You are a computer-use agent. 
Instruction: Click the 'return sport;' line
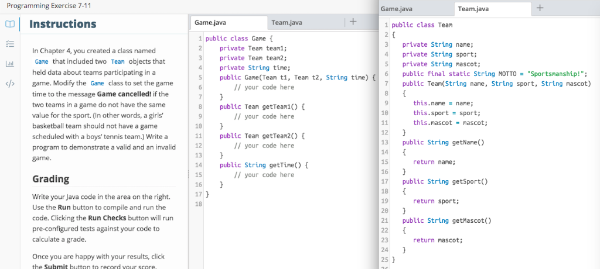pos(436,201)
